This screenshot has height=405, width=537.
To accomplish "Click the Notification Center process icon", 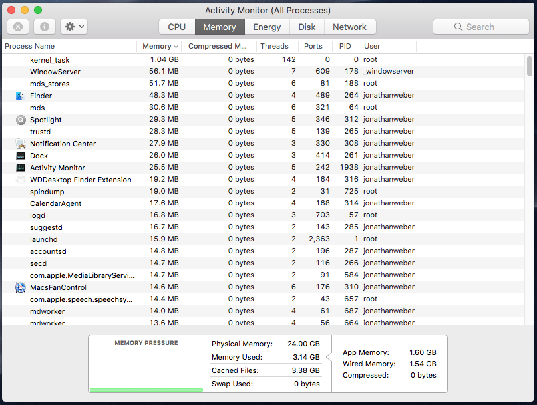I will click(x=21, y=144).
